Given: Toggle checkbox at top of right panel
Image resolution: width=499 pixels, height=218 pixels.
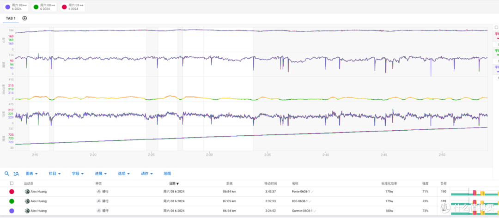Looking at the screenshot, I should 496,28.
